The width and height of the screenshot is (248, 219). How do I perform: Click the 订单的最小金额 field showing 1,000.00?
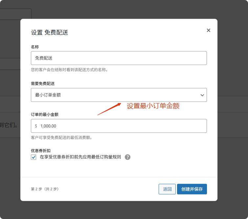pos(122,126)
